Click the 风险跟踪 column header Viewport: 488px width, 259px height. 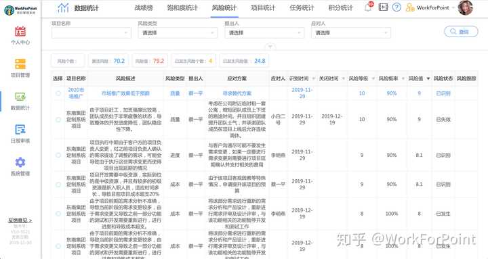click(x=466, y=78)
